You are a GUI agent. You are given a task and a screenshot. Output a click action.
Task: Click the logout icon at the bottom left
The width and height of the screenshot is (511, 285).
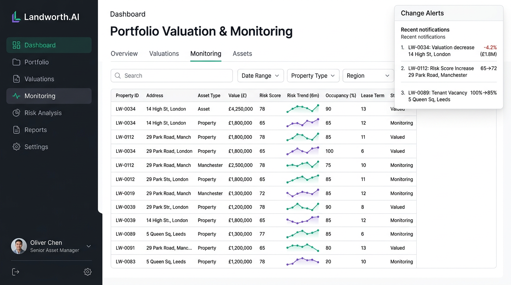coord(15,272)
